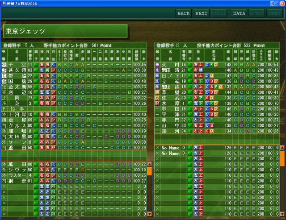Screen dimensions: 286x220
Task: Click the grayed-out MENU button
Action: 274,13
